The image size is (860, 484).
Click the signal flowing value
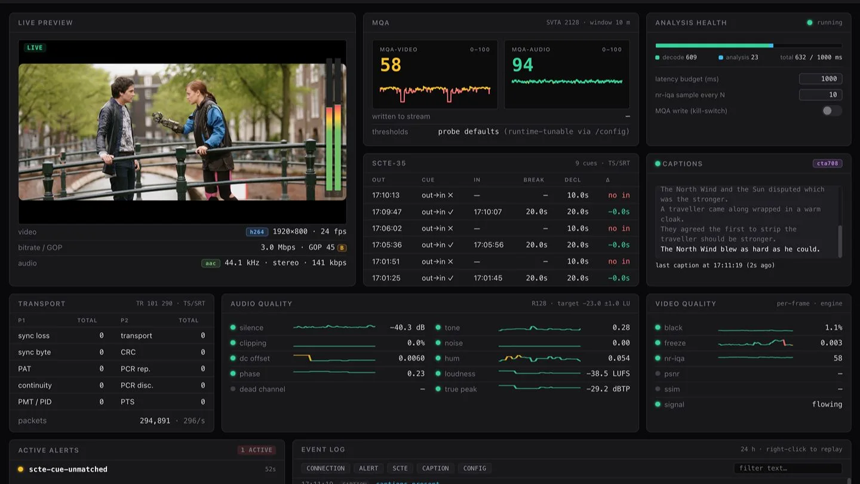click(827, 405)
